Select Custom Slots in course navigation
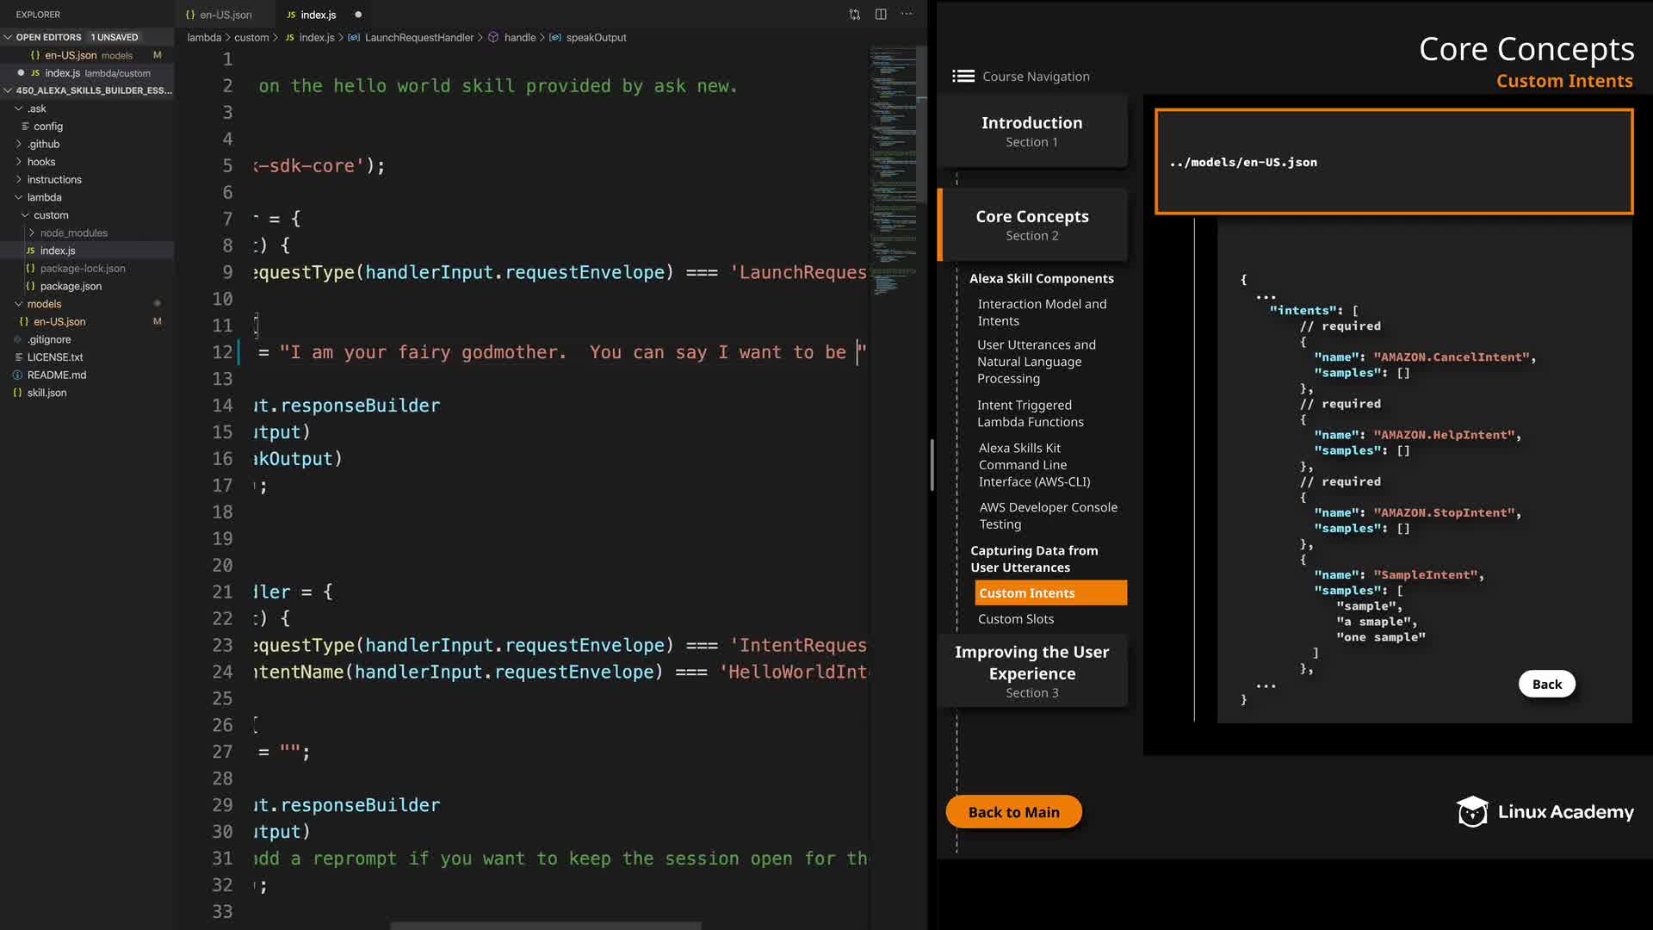The width and height of the screenshot is (1653, 930). [x=1015, y=619]
